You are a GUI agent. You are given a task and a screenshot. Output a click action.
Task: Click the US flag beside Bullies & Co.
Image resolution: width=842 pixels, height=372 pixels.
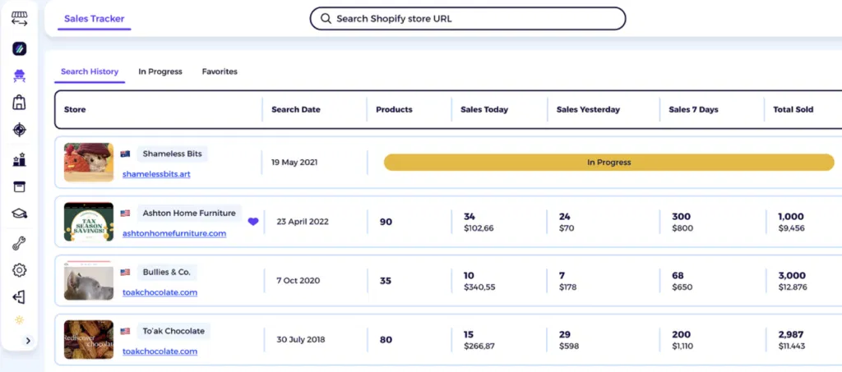125,273
